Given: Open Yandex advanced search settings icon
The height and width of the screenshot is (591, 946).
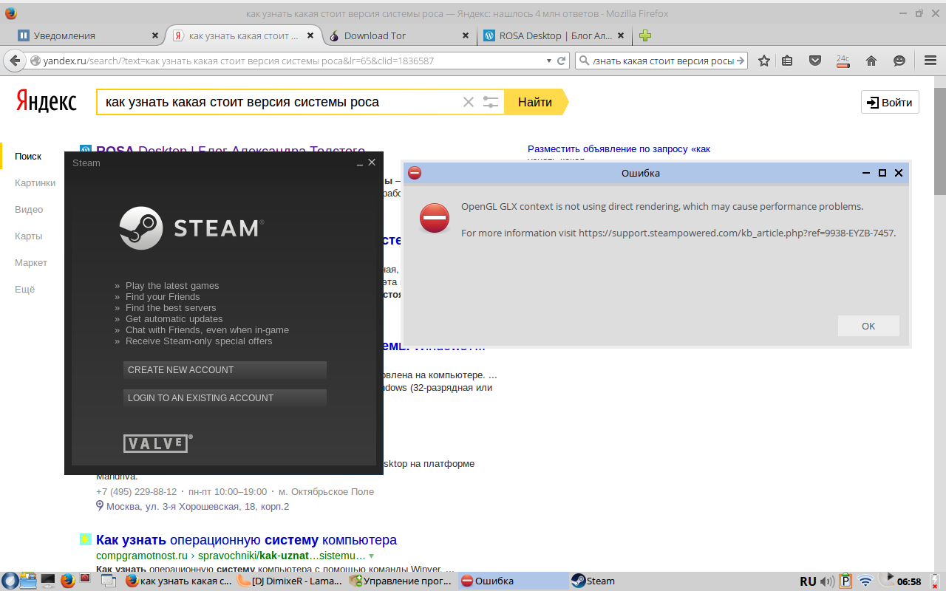Looking at the screenshot, I should point(491,102).
